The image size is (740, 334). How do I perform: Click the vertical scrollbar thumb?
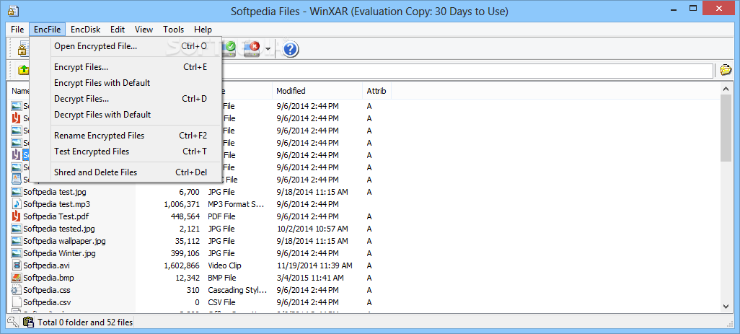(x=726, y=128)
